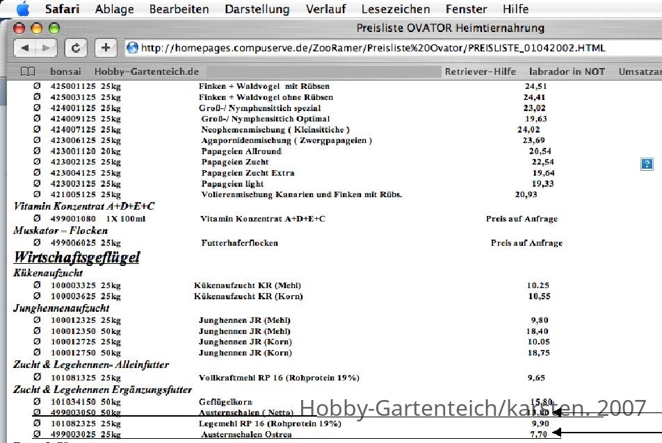
Task: Open the Verlauf menu
Action: click(x=325, y=9)
